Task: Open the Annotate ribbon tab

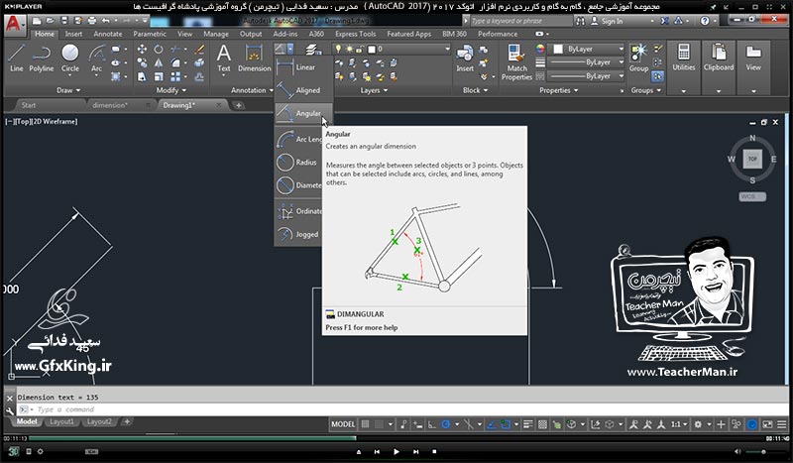Action: point(108,34)
